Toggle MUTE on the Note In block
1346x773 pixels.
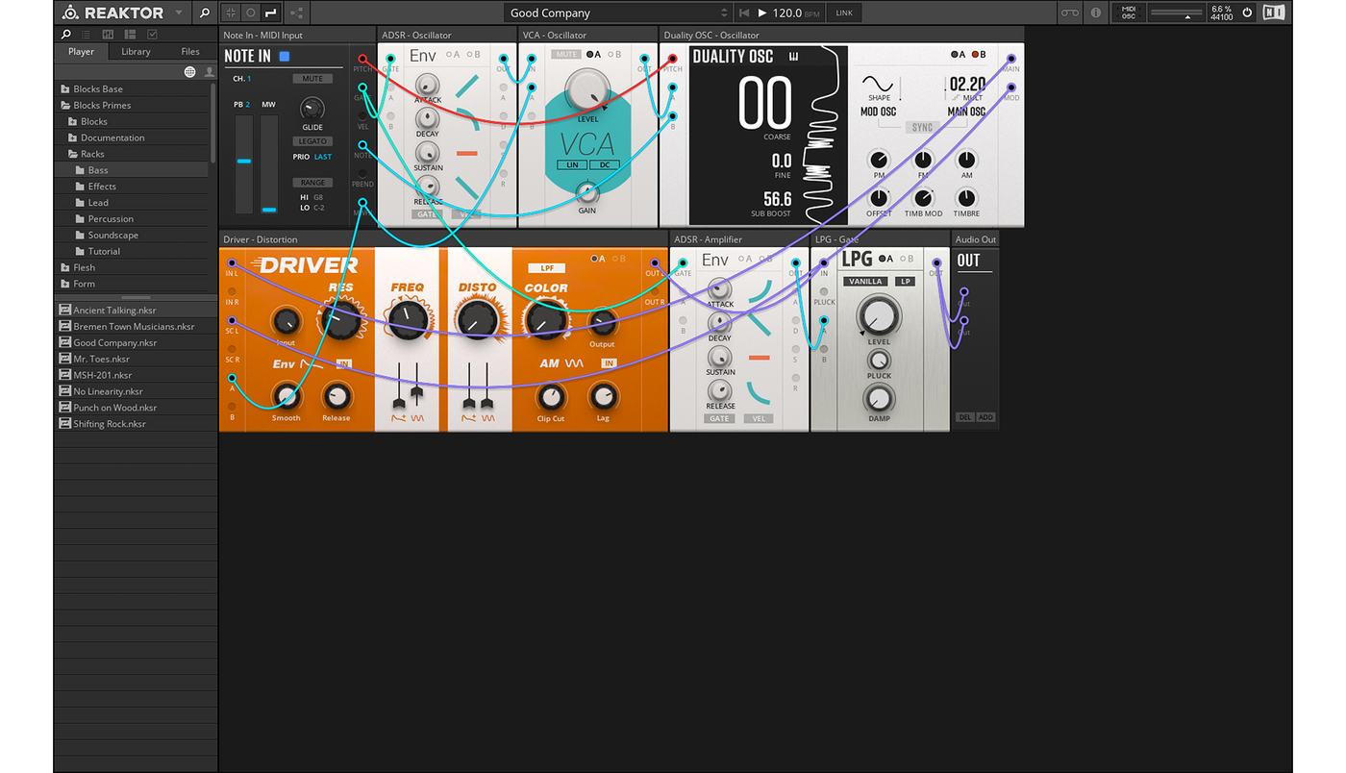(x=312, y=79)
